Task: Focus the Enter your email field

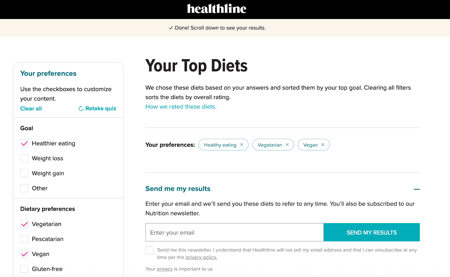Action: coord(234,232)
